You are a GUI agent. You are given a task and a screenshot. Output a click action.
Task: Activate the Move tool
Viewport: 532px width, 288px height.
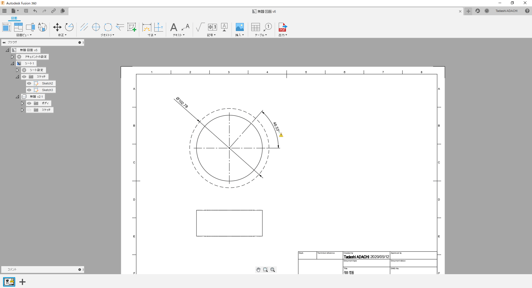(57, 27)
